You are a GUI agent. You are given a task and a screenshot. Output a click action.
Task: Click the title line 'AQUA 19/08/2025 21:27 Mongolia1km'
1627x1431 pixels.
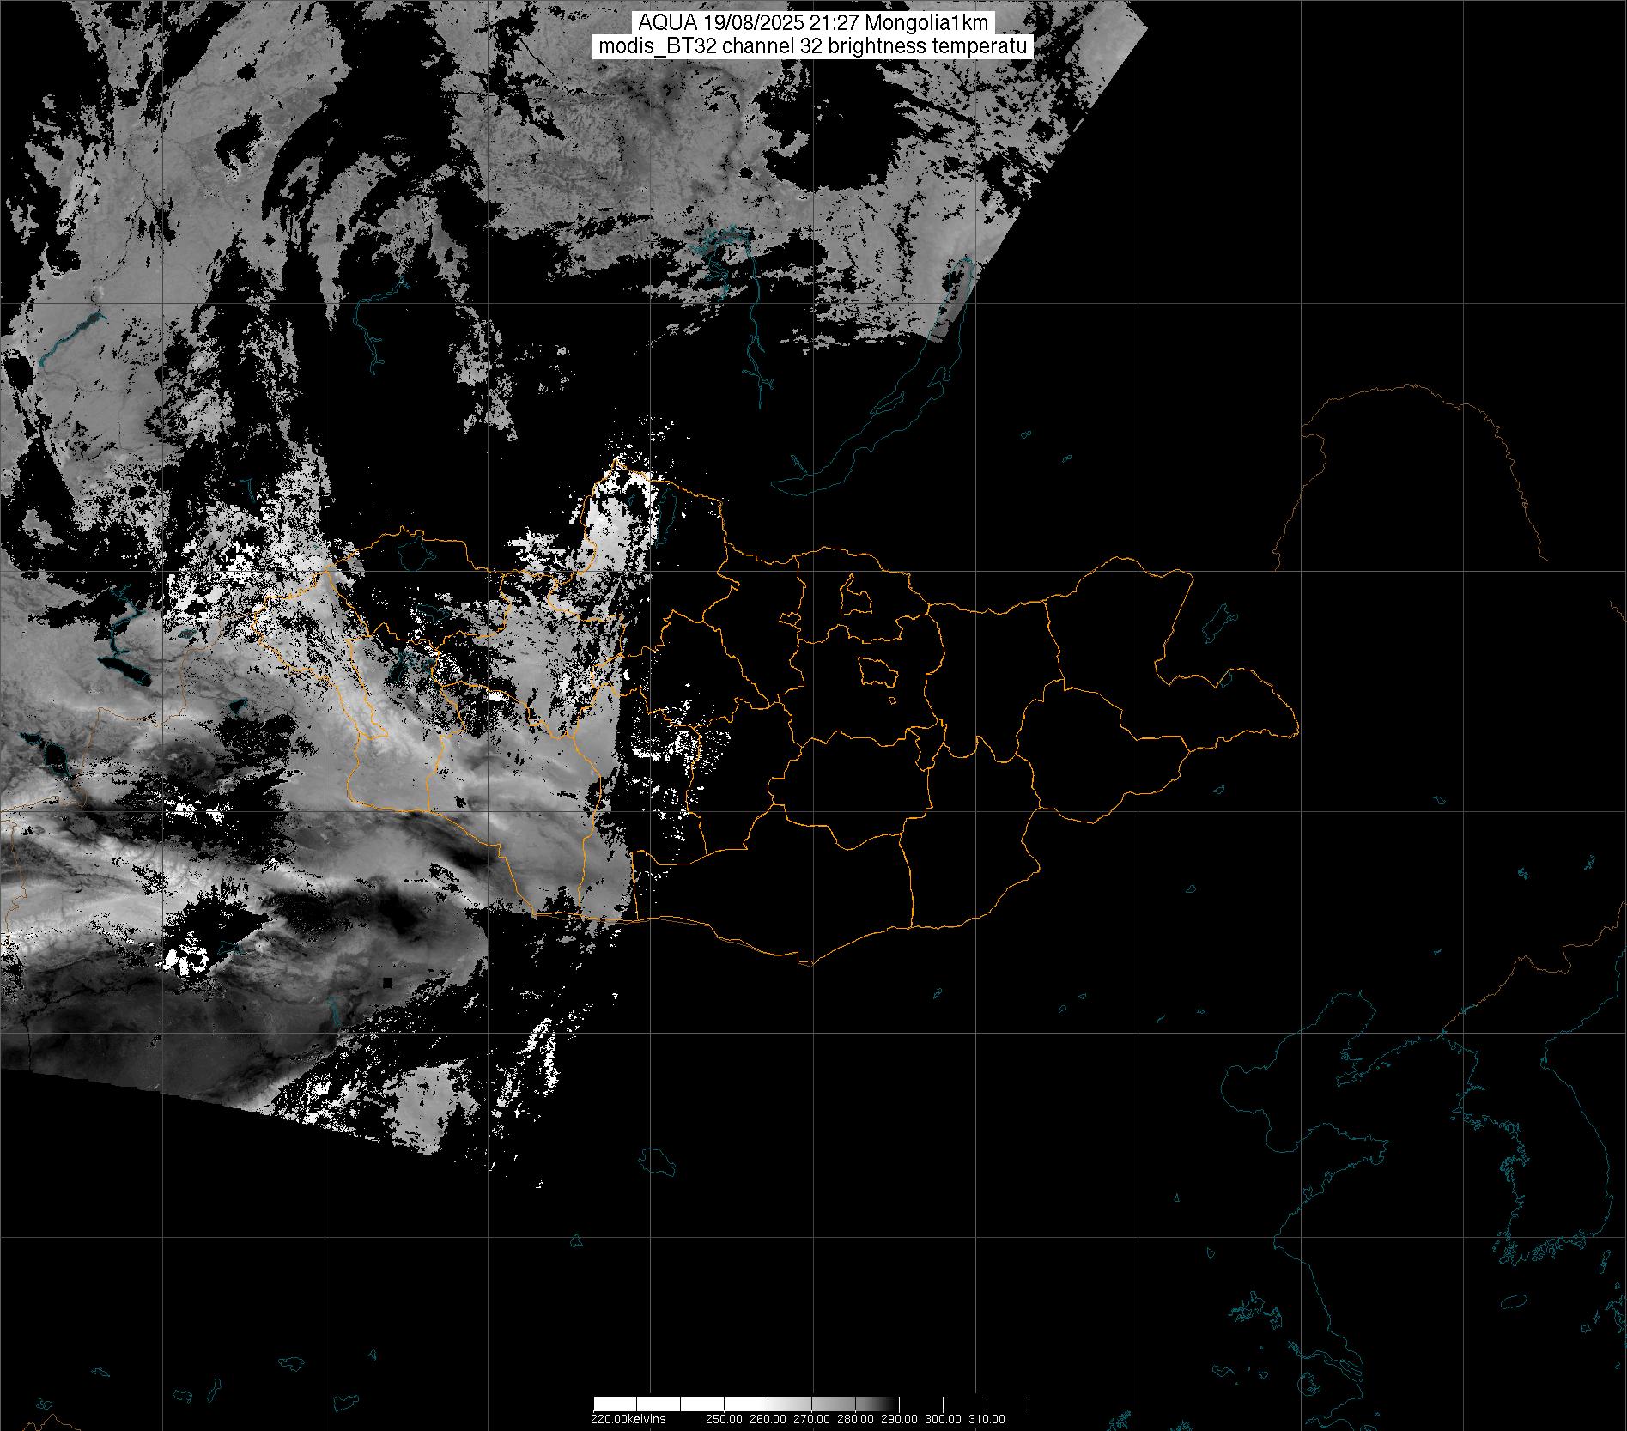pyautogui.click(x=813, y=24)
